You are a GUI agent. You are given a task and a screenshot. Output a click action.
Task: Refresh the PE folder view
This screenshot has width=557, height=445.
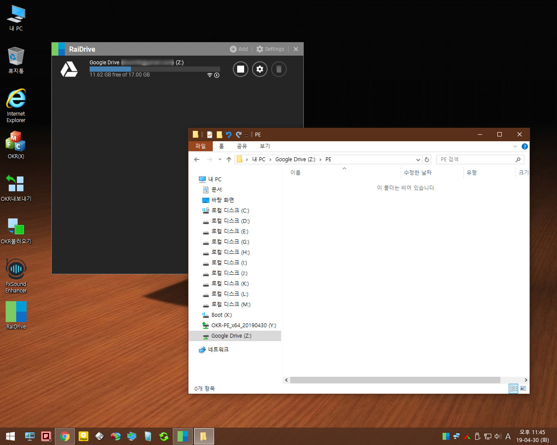(x=427, y=159)
